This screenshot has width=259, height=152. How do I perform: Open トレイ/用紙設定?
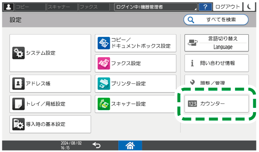click(x=50, y=104)
